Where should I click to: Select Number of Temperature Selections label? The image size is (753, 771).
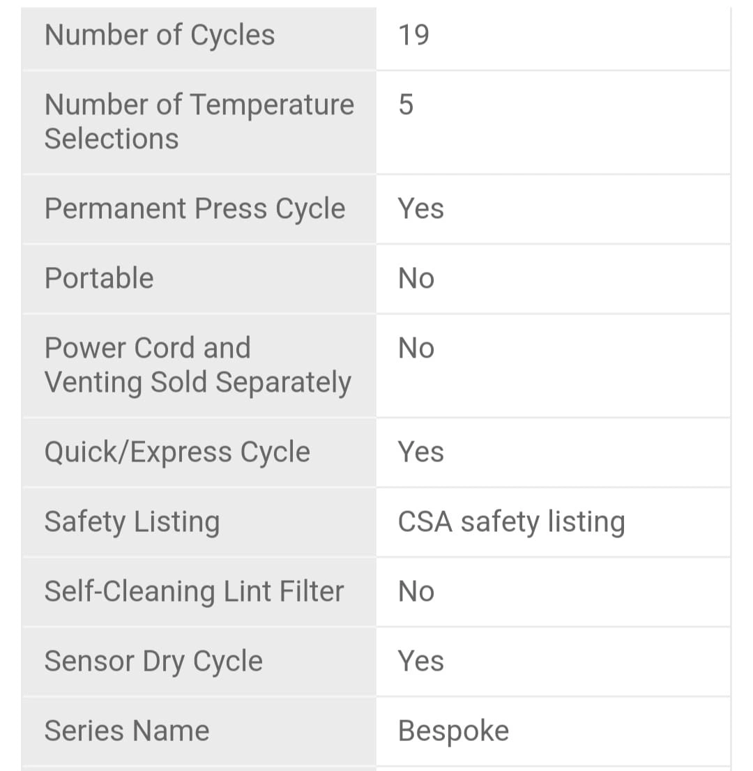(x=199, y=121)
